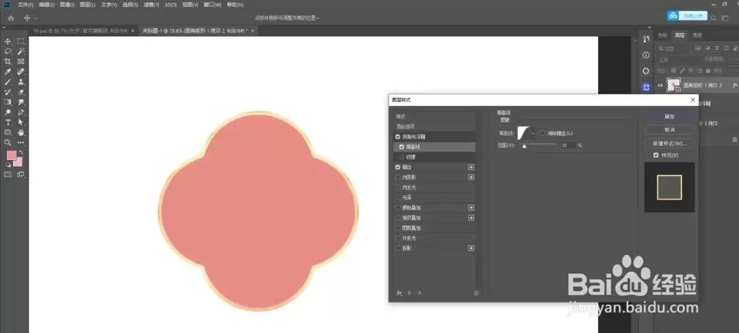Switch to the 通道 Channels panel tab
This screenshot has width=739, height=333.
tap(697, 36)
